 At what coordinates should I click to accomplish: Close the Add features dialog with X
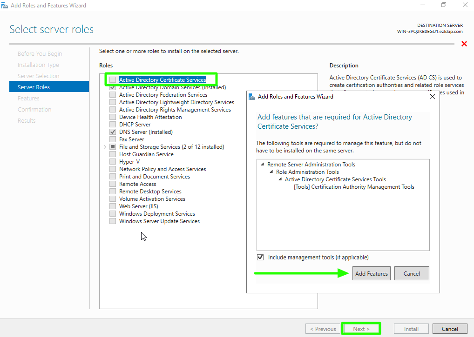tap(432, 97)
